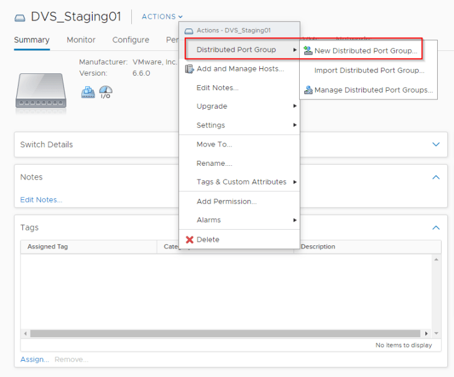Click the Manage Distributed Port Groups icon
Image resolution: width=454 pixels, height=377 pixels.
tap(308, 90)
